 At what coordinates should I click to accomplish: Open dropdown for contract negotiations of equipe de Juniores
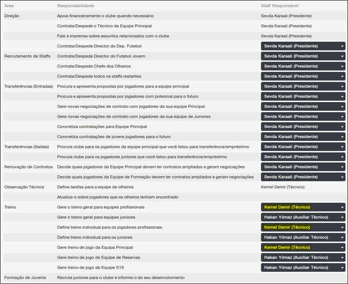coord(303,116)
